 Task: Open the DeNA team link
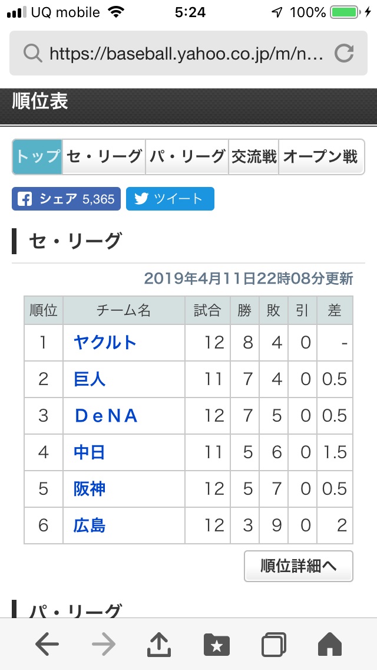pos(106,416)
